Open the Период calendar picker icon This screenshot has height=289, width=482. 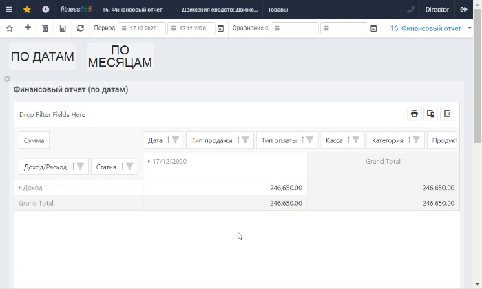pyautogui.click(x=221, y=28)
